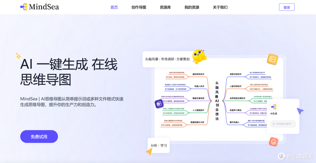The height and width of the screenshot is (163, 316).
Task: Click the yellow cursor arrow near 分析
Action: [x=149, y=151]
